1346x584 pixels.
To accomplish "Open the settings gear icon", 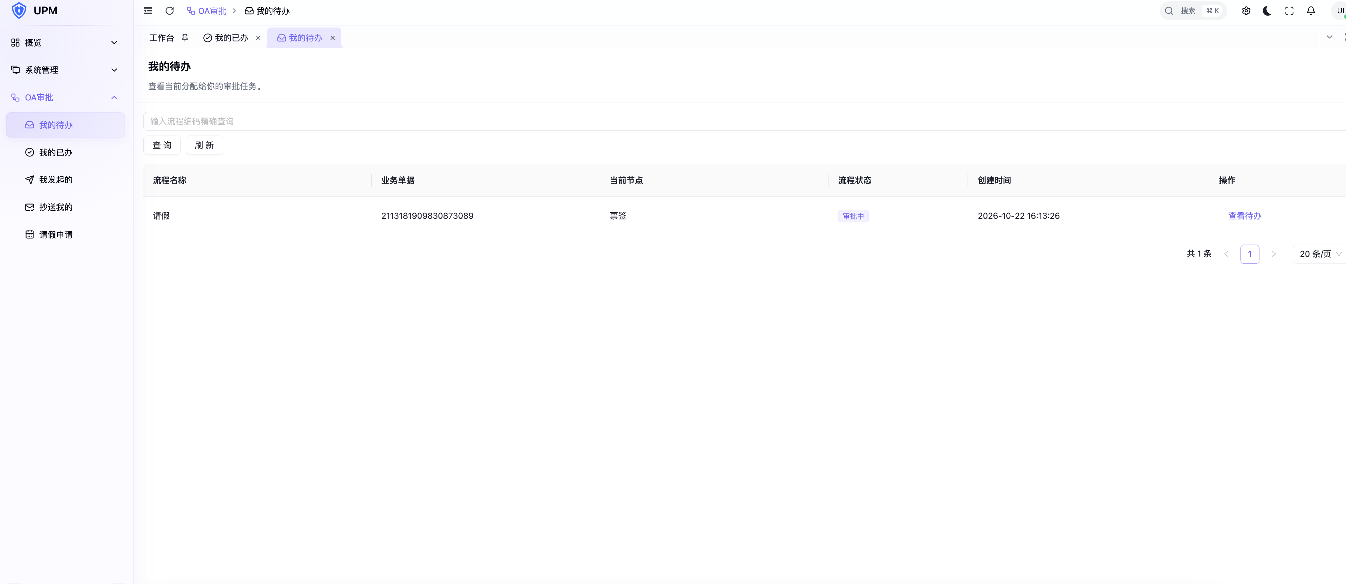I will [1246, 11].
